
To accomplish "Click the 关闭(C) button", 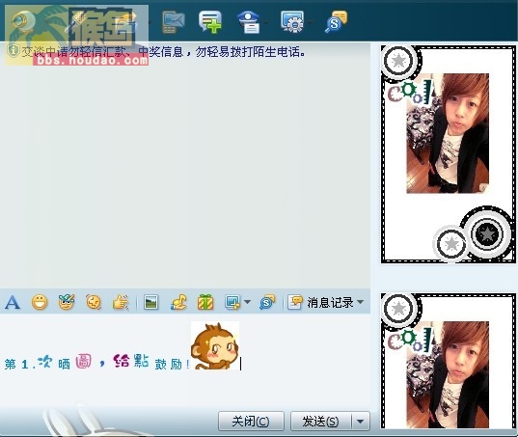I will tap(251, 422).
